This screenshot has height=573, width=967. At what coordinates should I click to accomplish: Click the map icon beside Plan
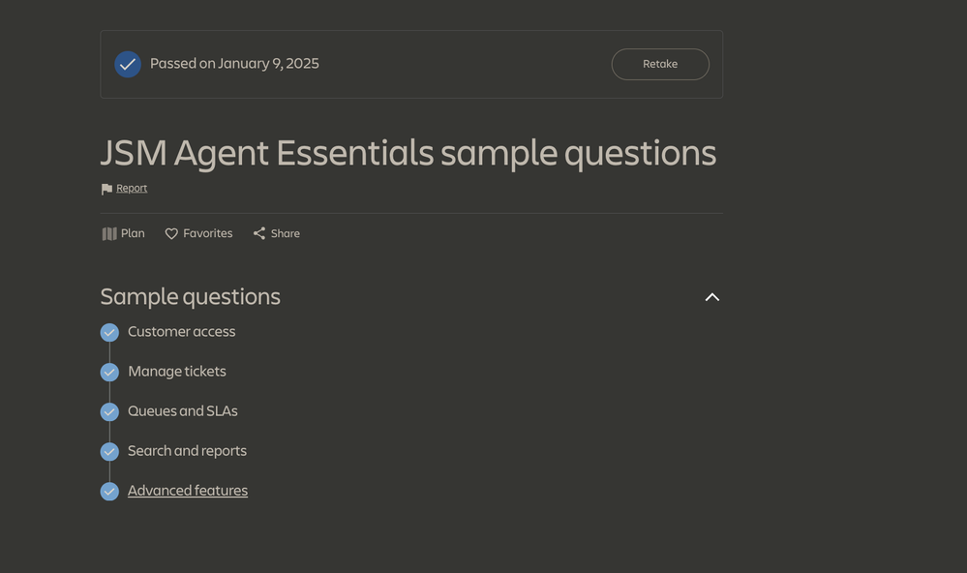pos(109,233)
